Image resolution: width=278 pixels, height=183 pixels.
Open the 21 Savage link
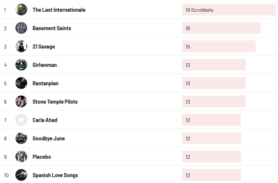pyautogui.click(x=44, y=47)
